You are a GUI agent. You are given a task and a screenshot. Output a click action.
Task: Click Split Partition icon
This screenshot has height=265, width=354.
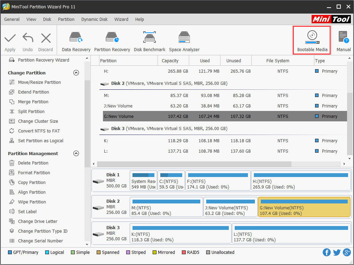click(x=12, y=112)
